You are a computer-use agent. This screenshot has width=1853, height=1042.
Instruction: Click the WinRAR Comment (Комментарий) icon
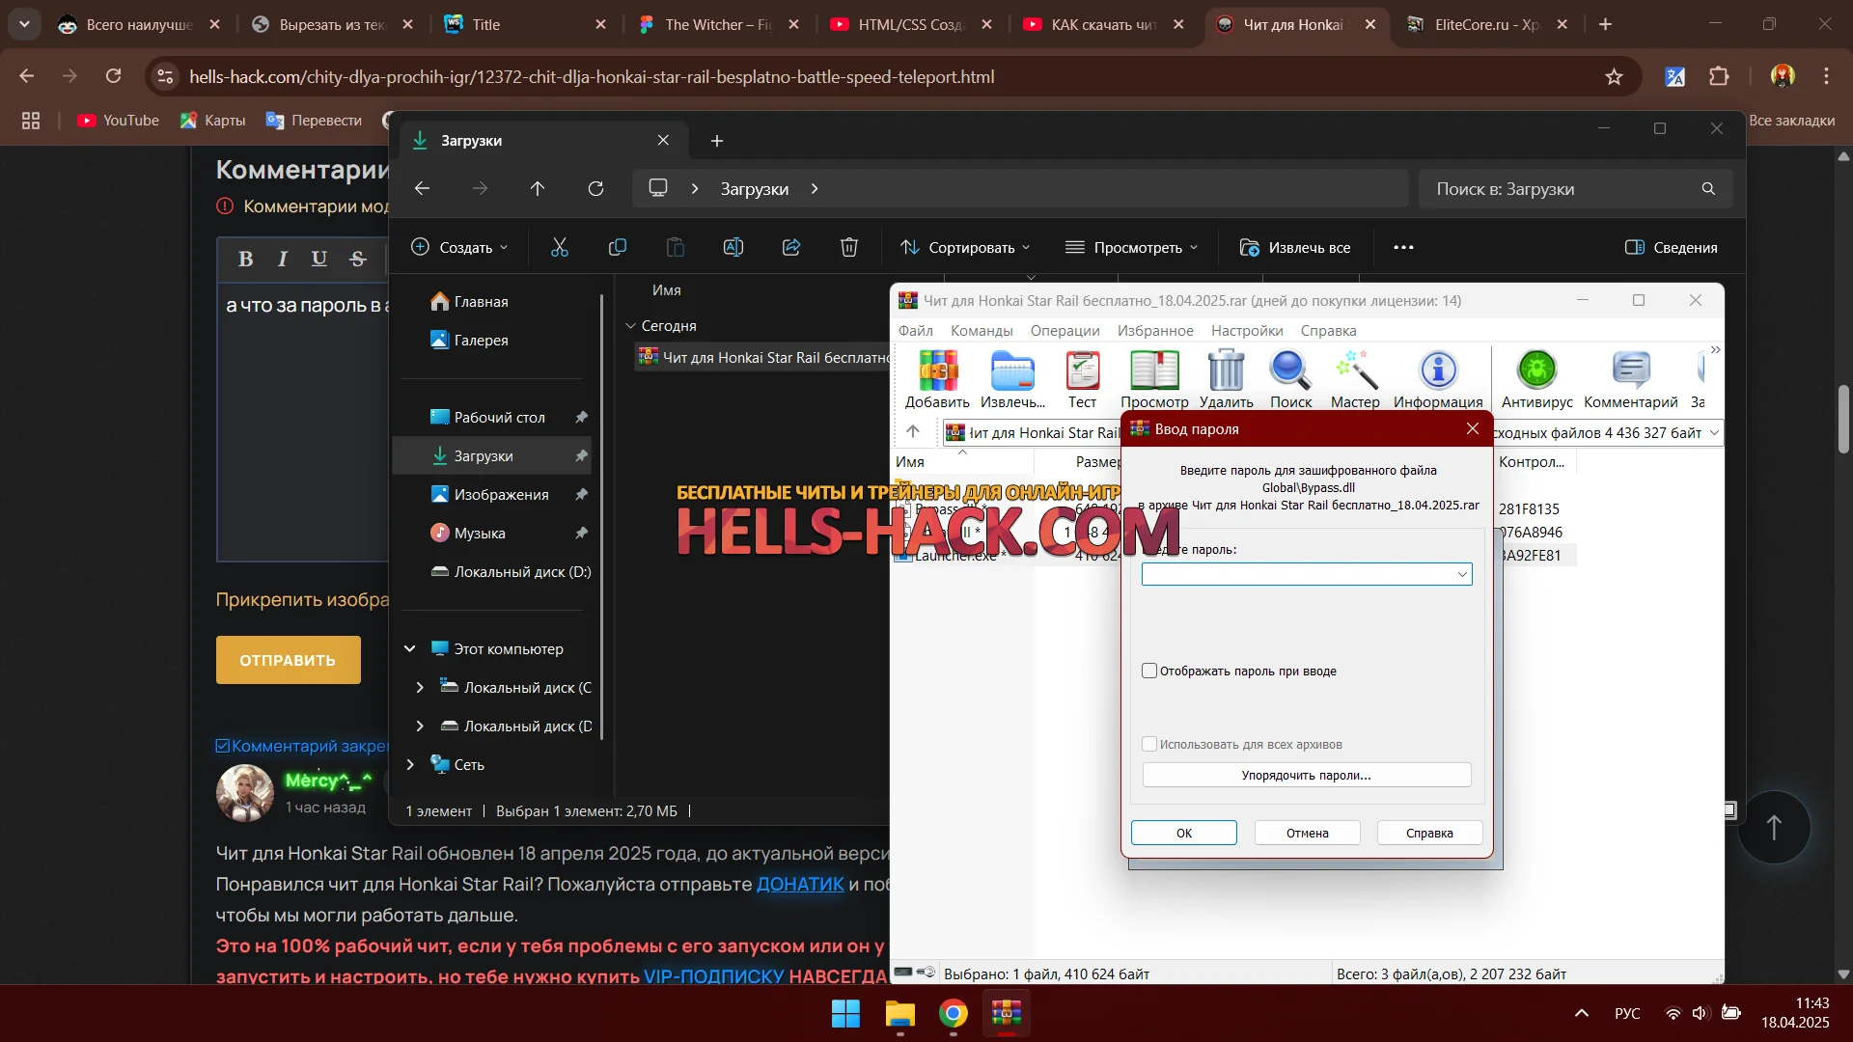tap(1630, 379)
